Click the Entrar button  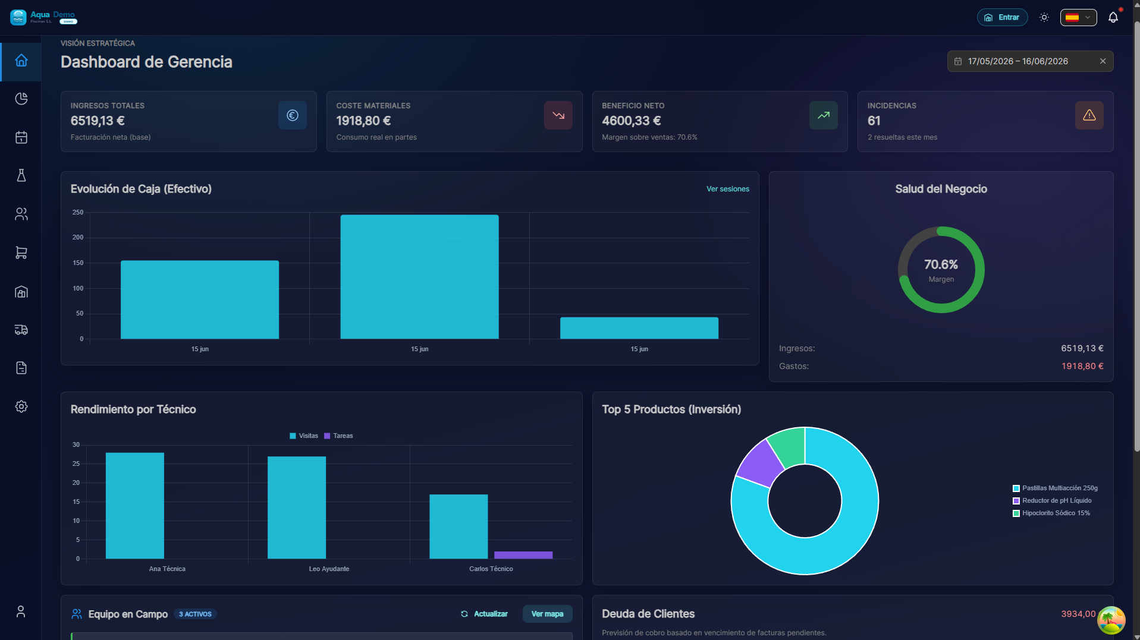click(1002, 17)
